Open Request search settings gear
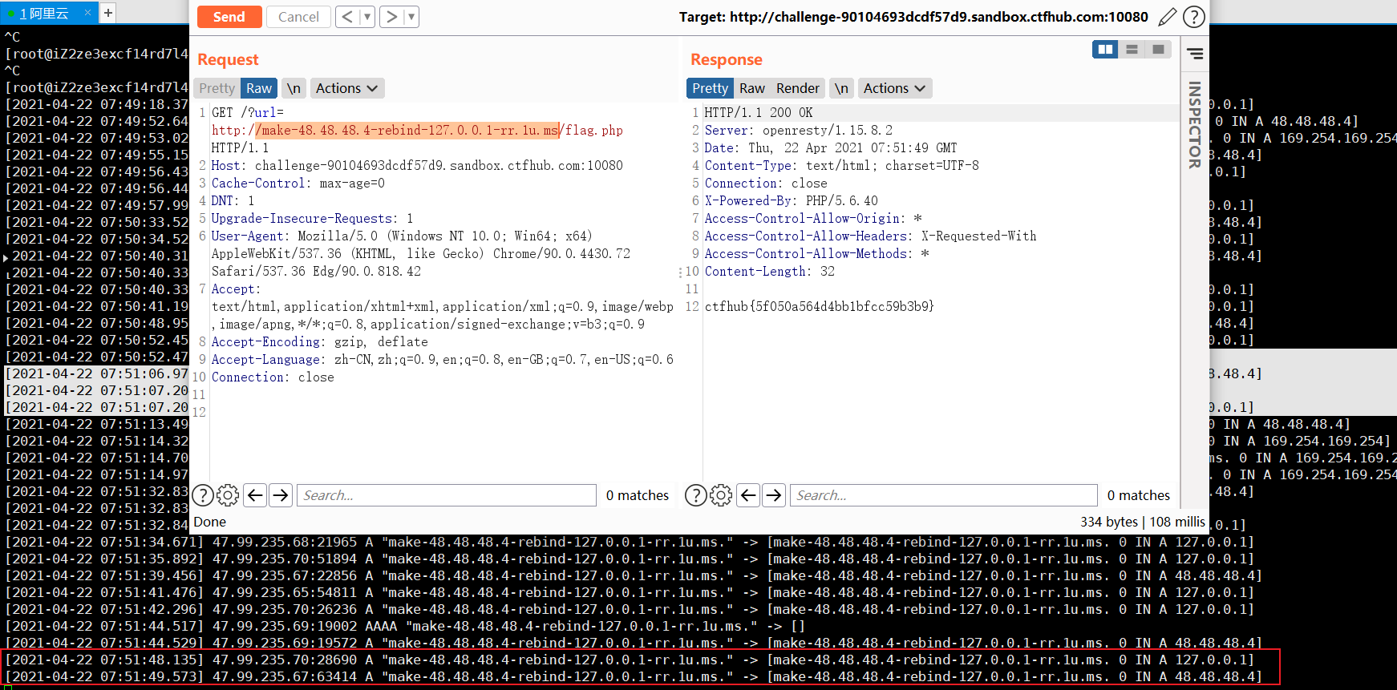Viewport: 1397px width, 690px height. 228,495
